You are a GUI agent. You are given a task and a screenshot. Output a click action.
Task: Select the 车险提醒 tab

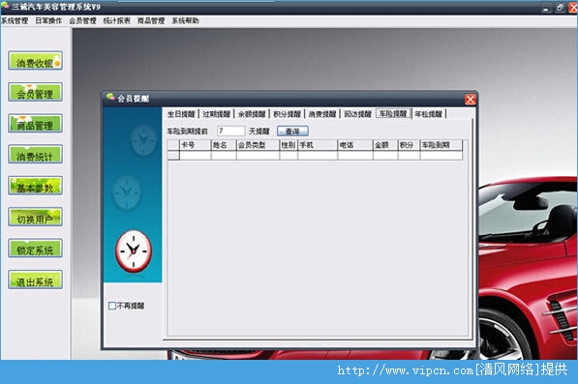pyautogui.click(x=393, y=113)
